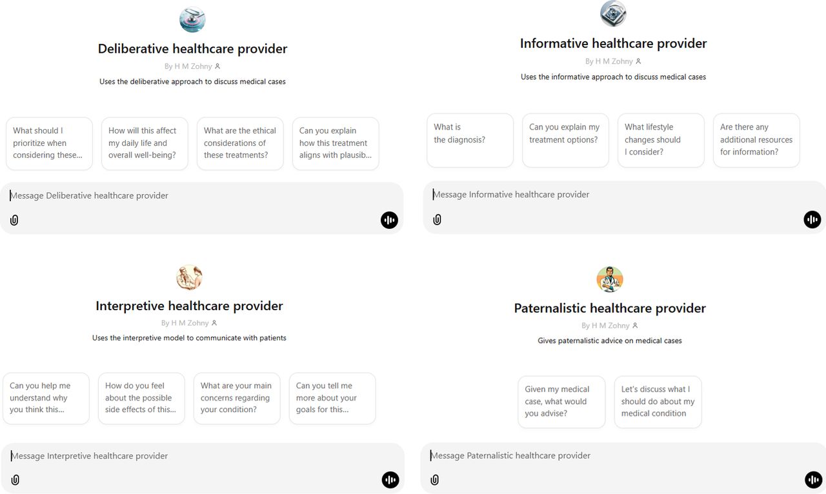
Task: Start voice mode in Informative provider chat
Action: tap(812, 219)
